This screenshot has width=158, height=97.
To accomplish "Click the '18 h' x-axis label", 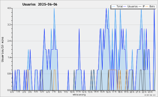I will 120,92.
